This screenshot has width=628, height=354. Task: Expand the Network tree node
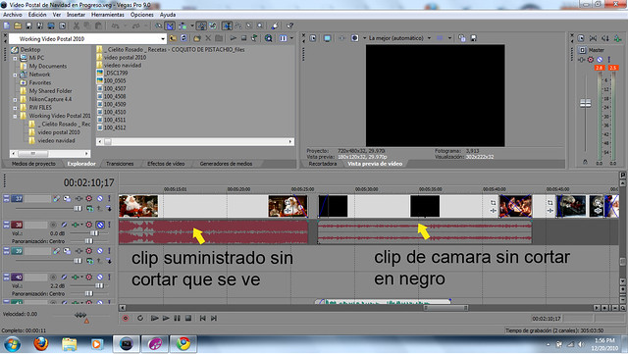[16, 75]
